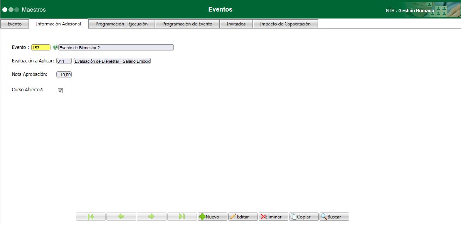Open the Programación de Evento tab
This screenshot has height=225, width=461.
pyautogui.click(x=187, y=24)
